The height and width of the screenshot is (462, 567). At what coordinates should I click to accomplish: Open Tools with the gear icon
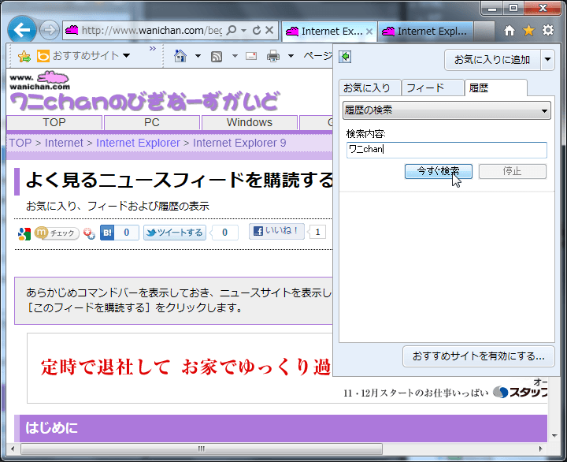[x=548, y=31]
